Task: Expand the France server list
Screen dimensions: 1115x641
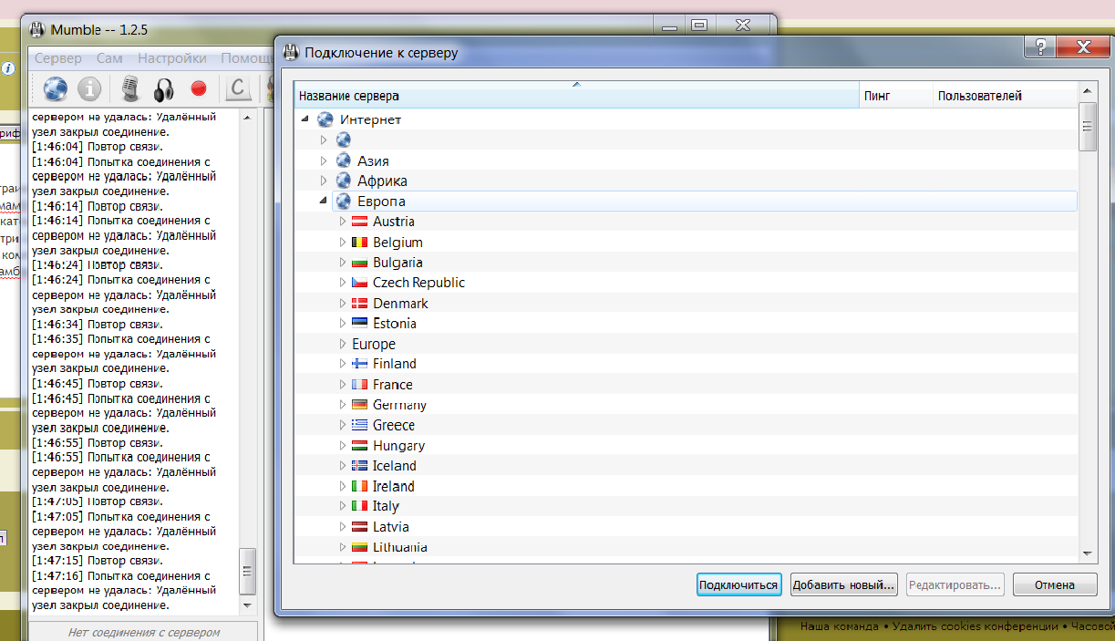Action: point(343,385)
